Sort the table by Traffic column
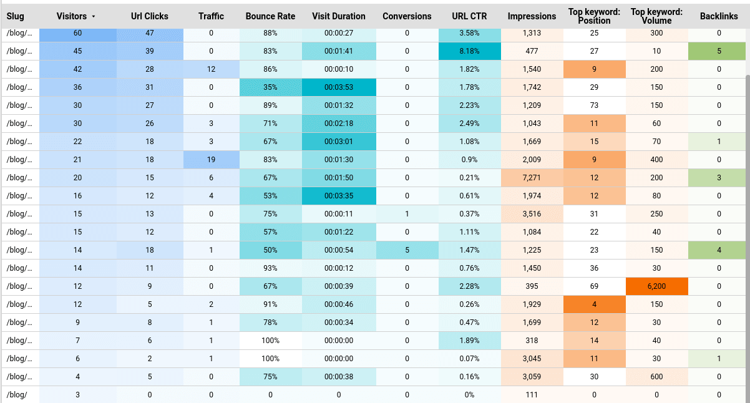Screen dimensions: 750x403 211,16
